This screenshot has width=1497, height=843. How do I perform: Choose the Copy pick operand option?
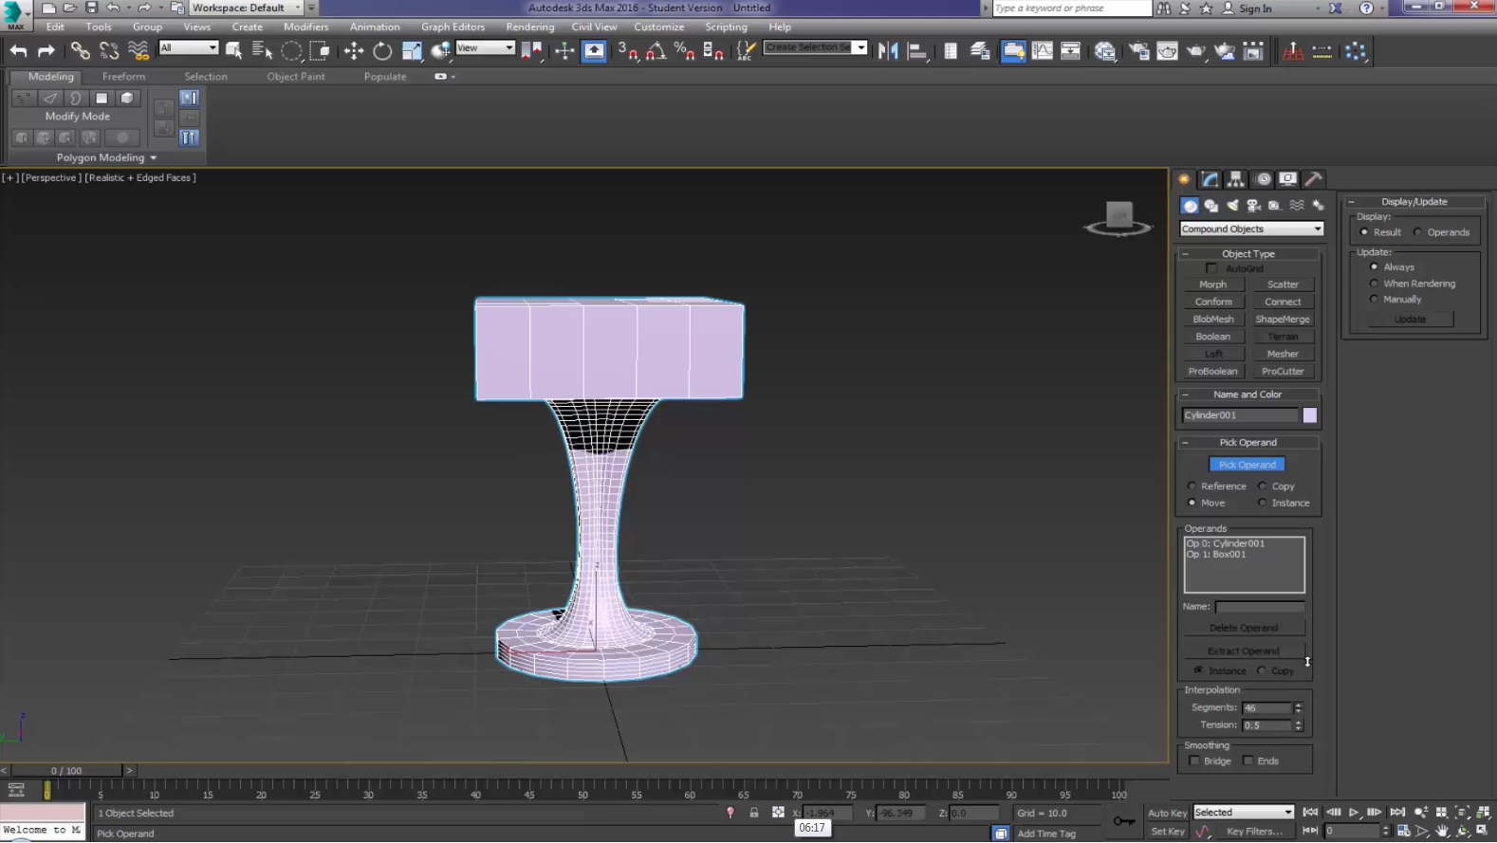(x=1263, y=486)
